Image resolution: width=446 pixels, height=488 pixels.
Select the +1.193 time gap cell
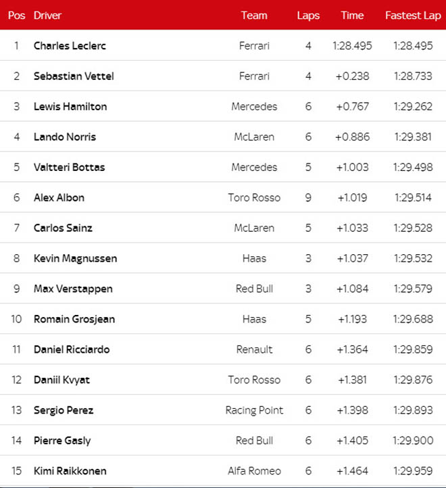pos(352,320)
